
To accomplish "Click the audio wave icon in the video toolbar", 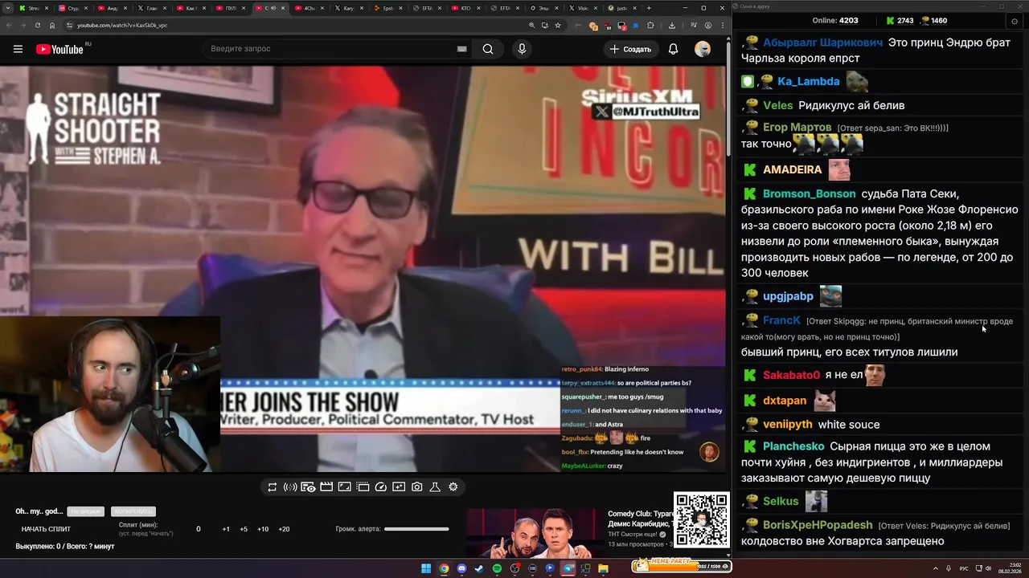I will (290, 486).
